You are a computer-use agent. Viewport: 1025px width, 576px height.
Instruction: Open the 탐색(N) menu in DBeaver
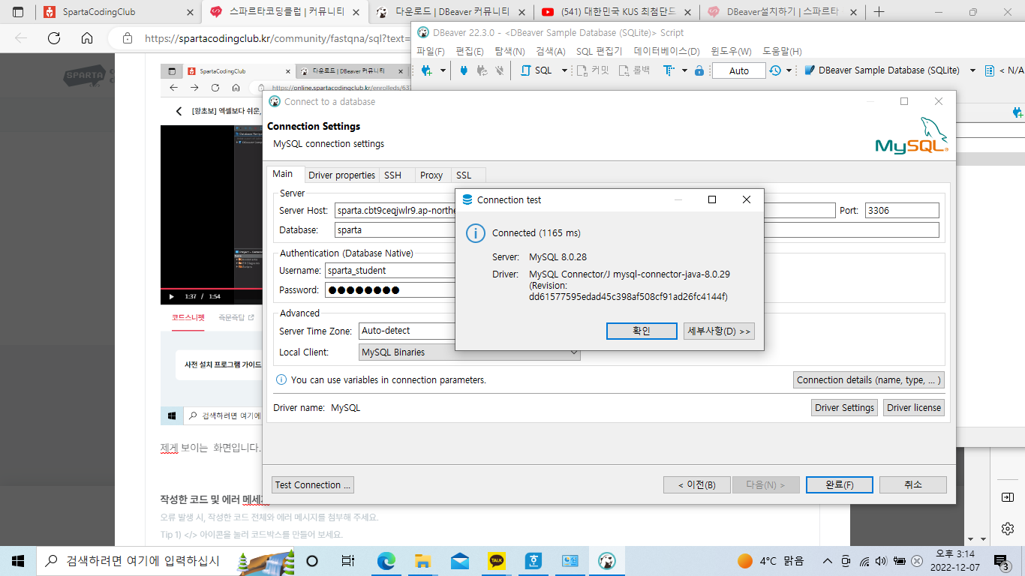tap(509, 51)
